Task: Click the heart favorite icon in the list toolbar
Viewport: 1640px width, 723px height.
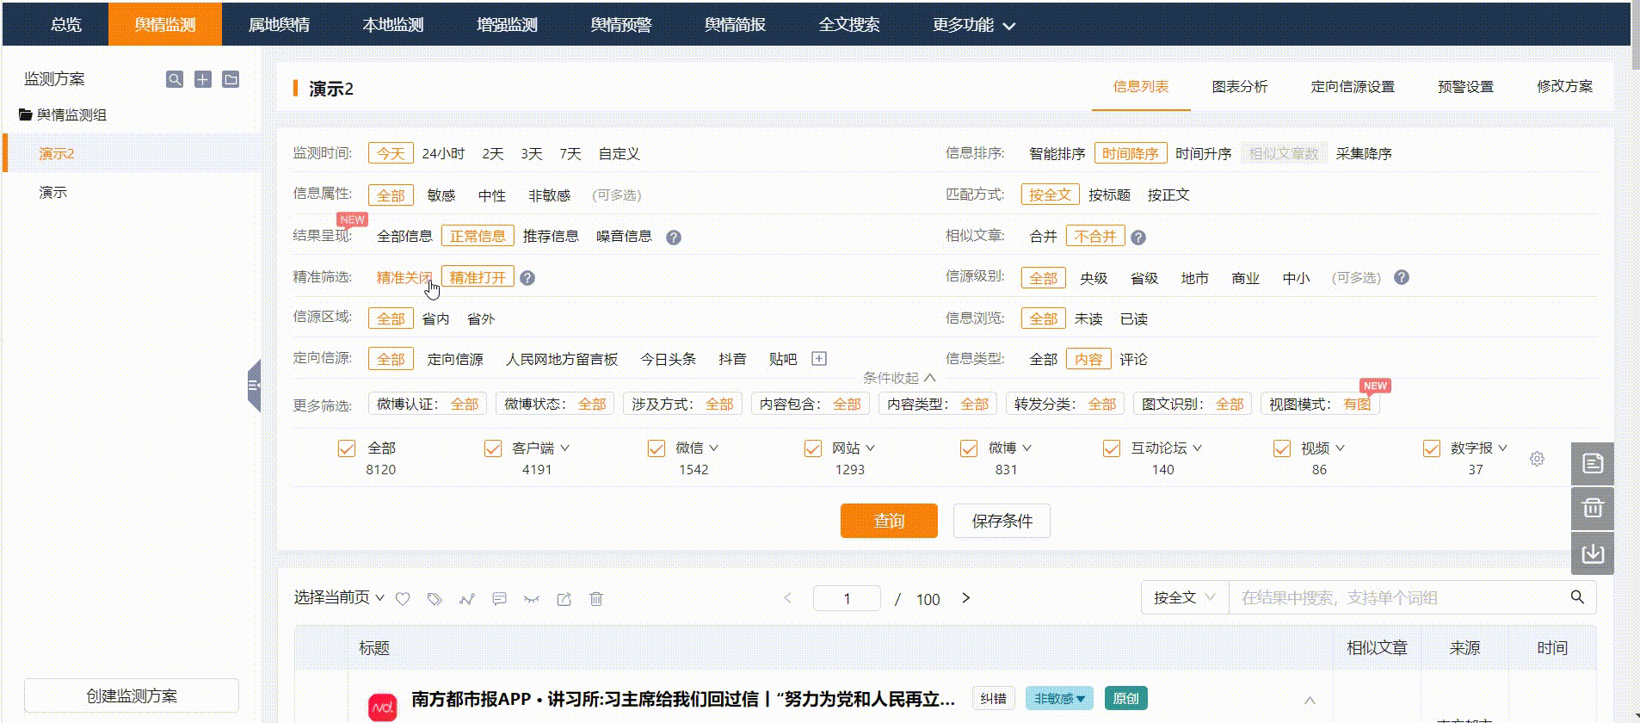Action: coord(403,598)
